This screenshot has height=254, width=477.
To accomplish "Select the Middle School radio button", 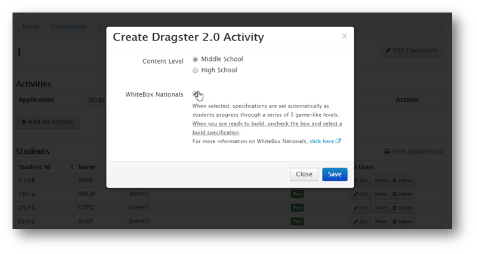I will [196, 59].
